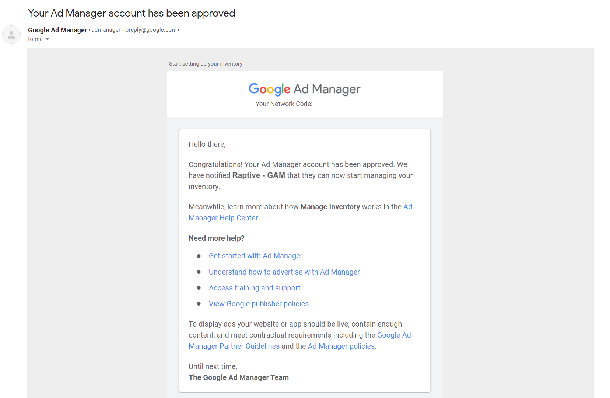Click sender name 'Google Ad Manager'
Screen dimensions: 610x398
pos(57,30)
